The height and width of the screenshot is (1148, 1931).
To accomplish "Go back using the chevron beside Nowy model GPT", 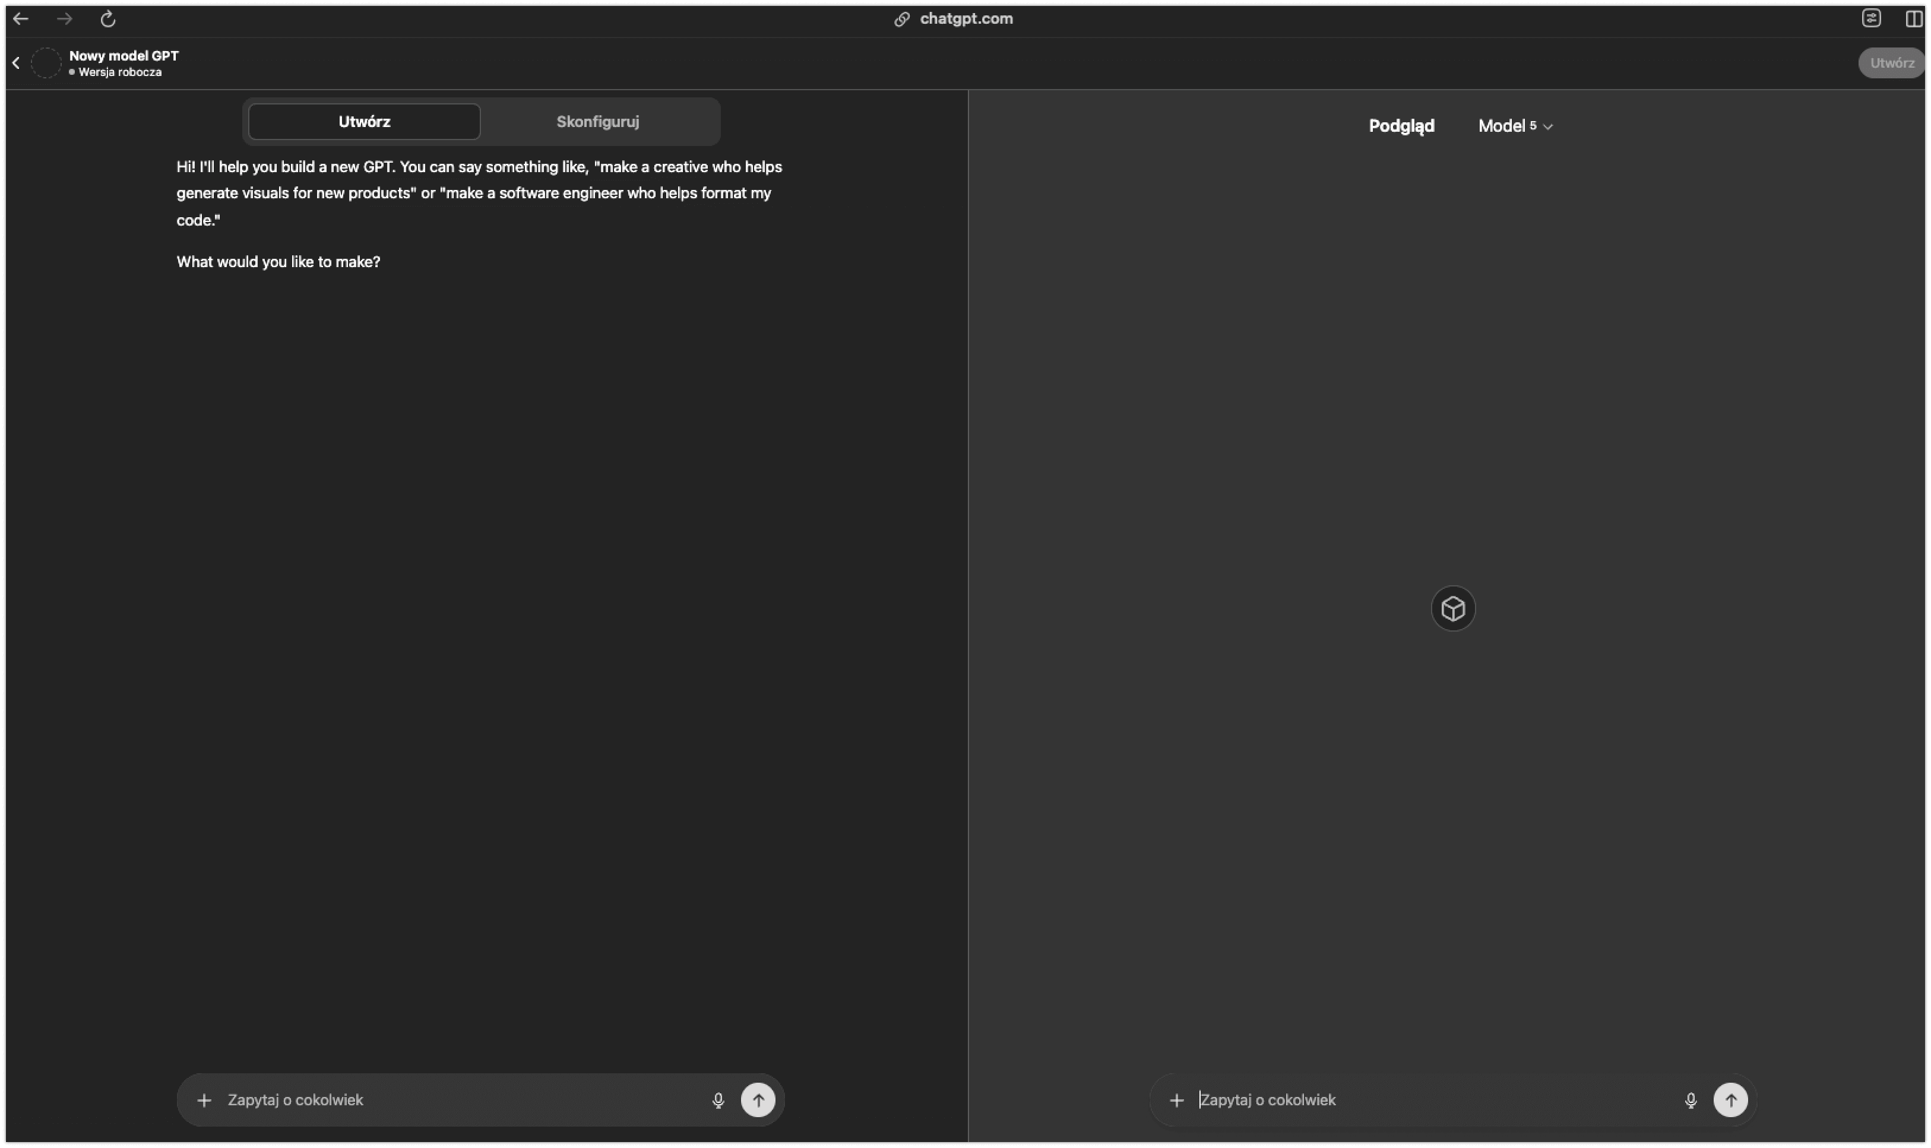I will 15,64.
